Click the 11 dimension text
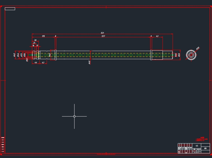The image size is (212, 158). (x=37, y=46)
